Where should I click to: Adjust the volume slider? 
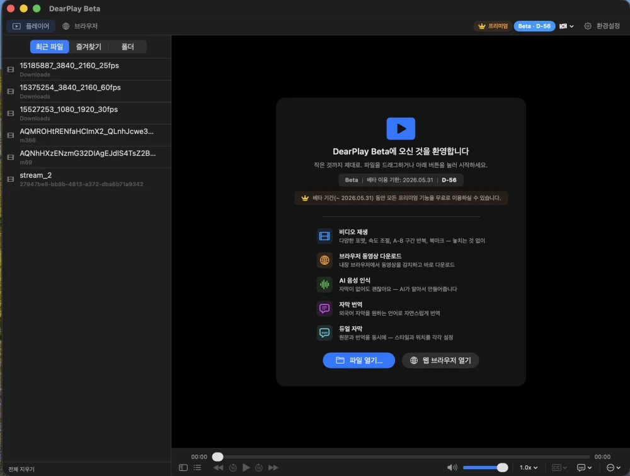tap(485, 468)
